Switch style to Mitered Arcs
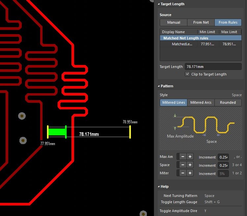The width and height of the screenshot is (247, 216). coord(201,102)
